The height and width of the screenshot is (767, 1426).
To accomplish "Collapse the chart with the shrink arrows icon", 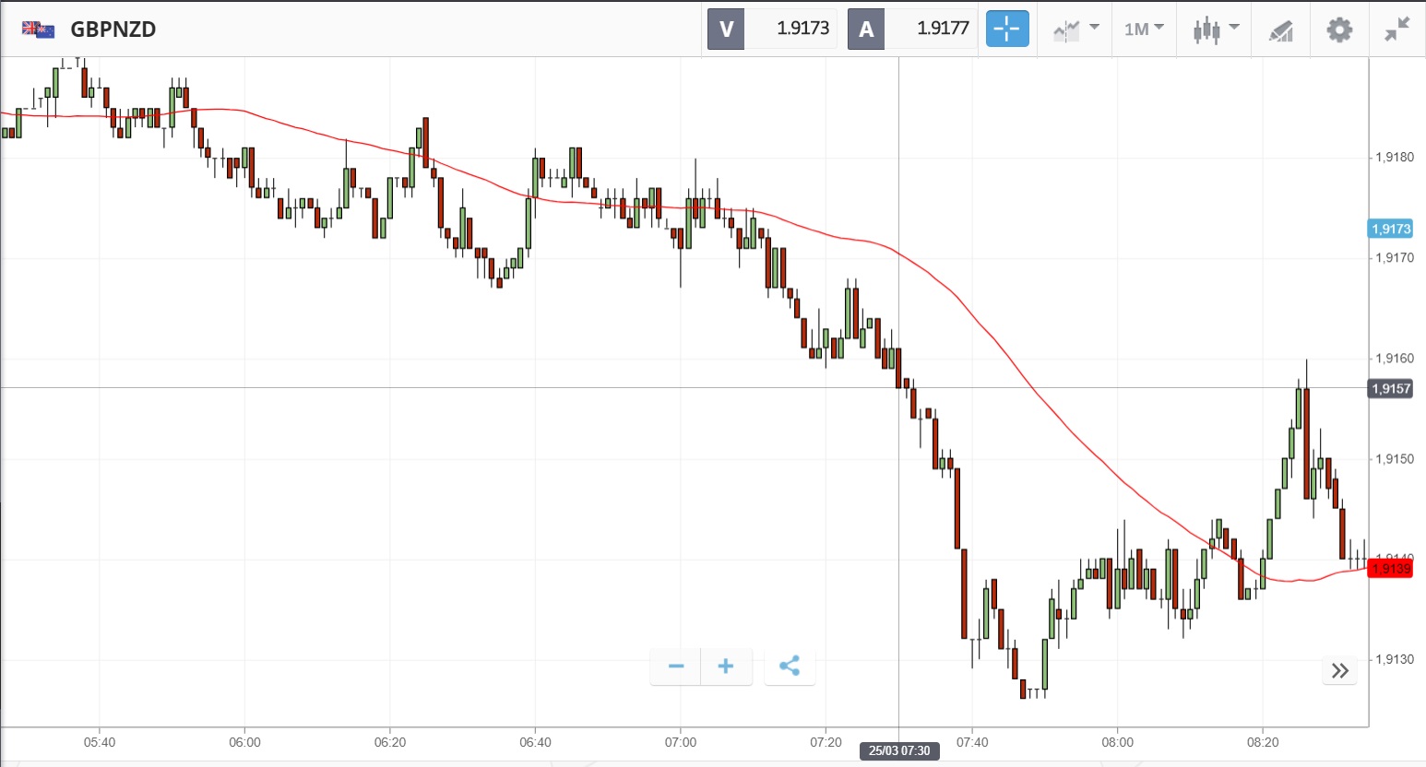I will point(1397,29).
